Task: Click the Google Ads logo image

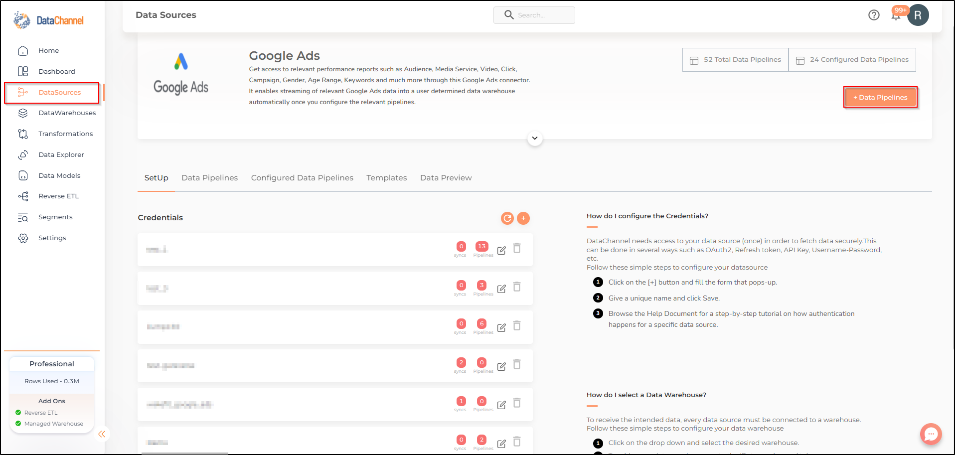Action: pyautogui.click(x=181, y=74)
